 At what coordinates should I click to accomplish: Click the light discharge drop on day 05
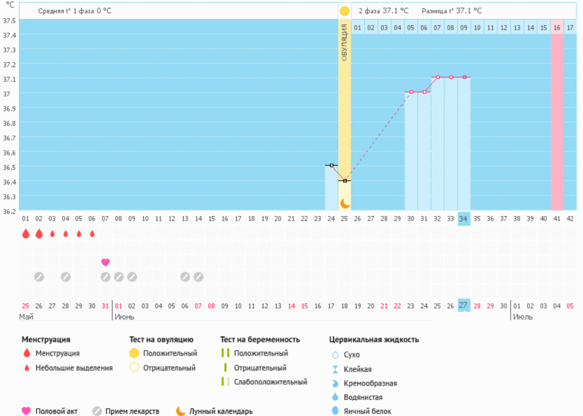coord(79,234)
